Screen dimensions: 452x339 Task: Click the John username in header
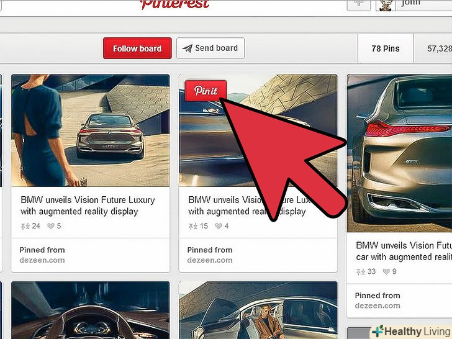[410, 4]
